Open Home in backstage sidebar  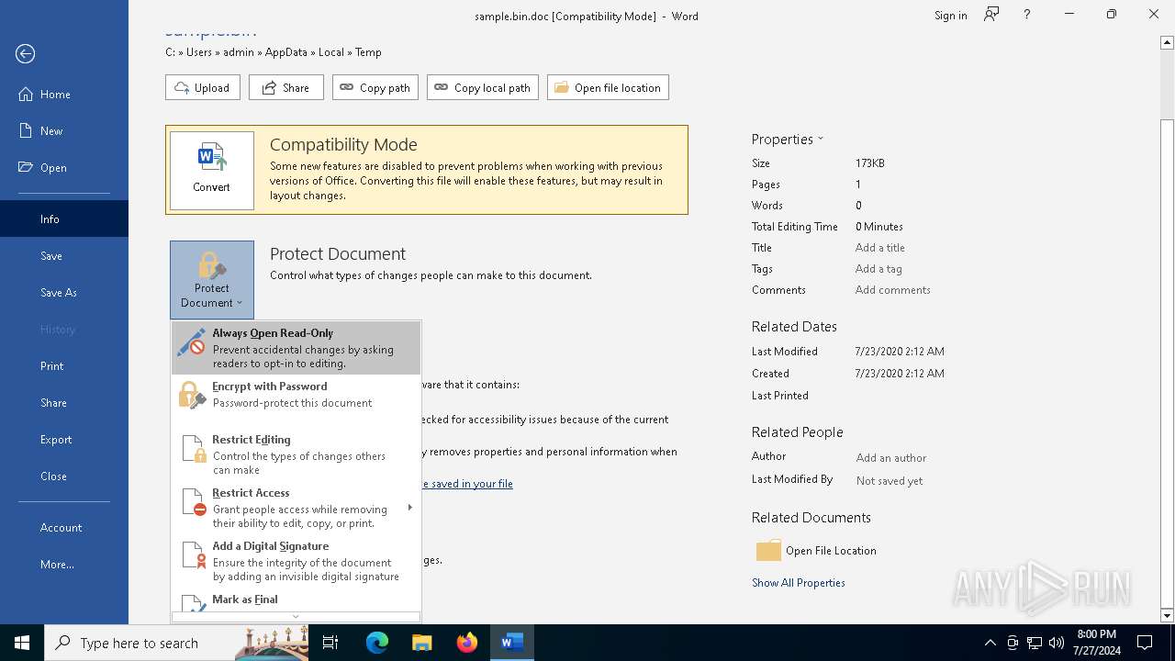click(x=64, y=95)
